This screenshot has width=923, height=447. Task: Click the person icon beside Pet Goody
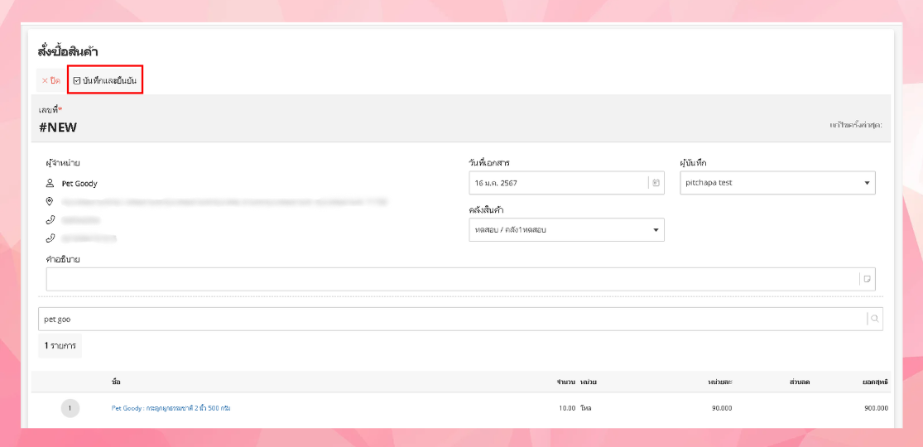tap(50, 183)
